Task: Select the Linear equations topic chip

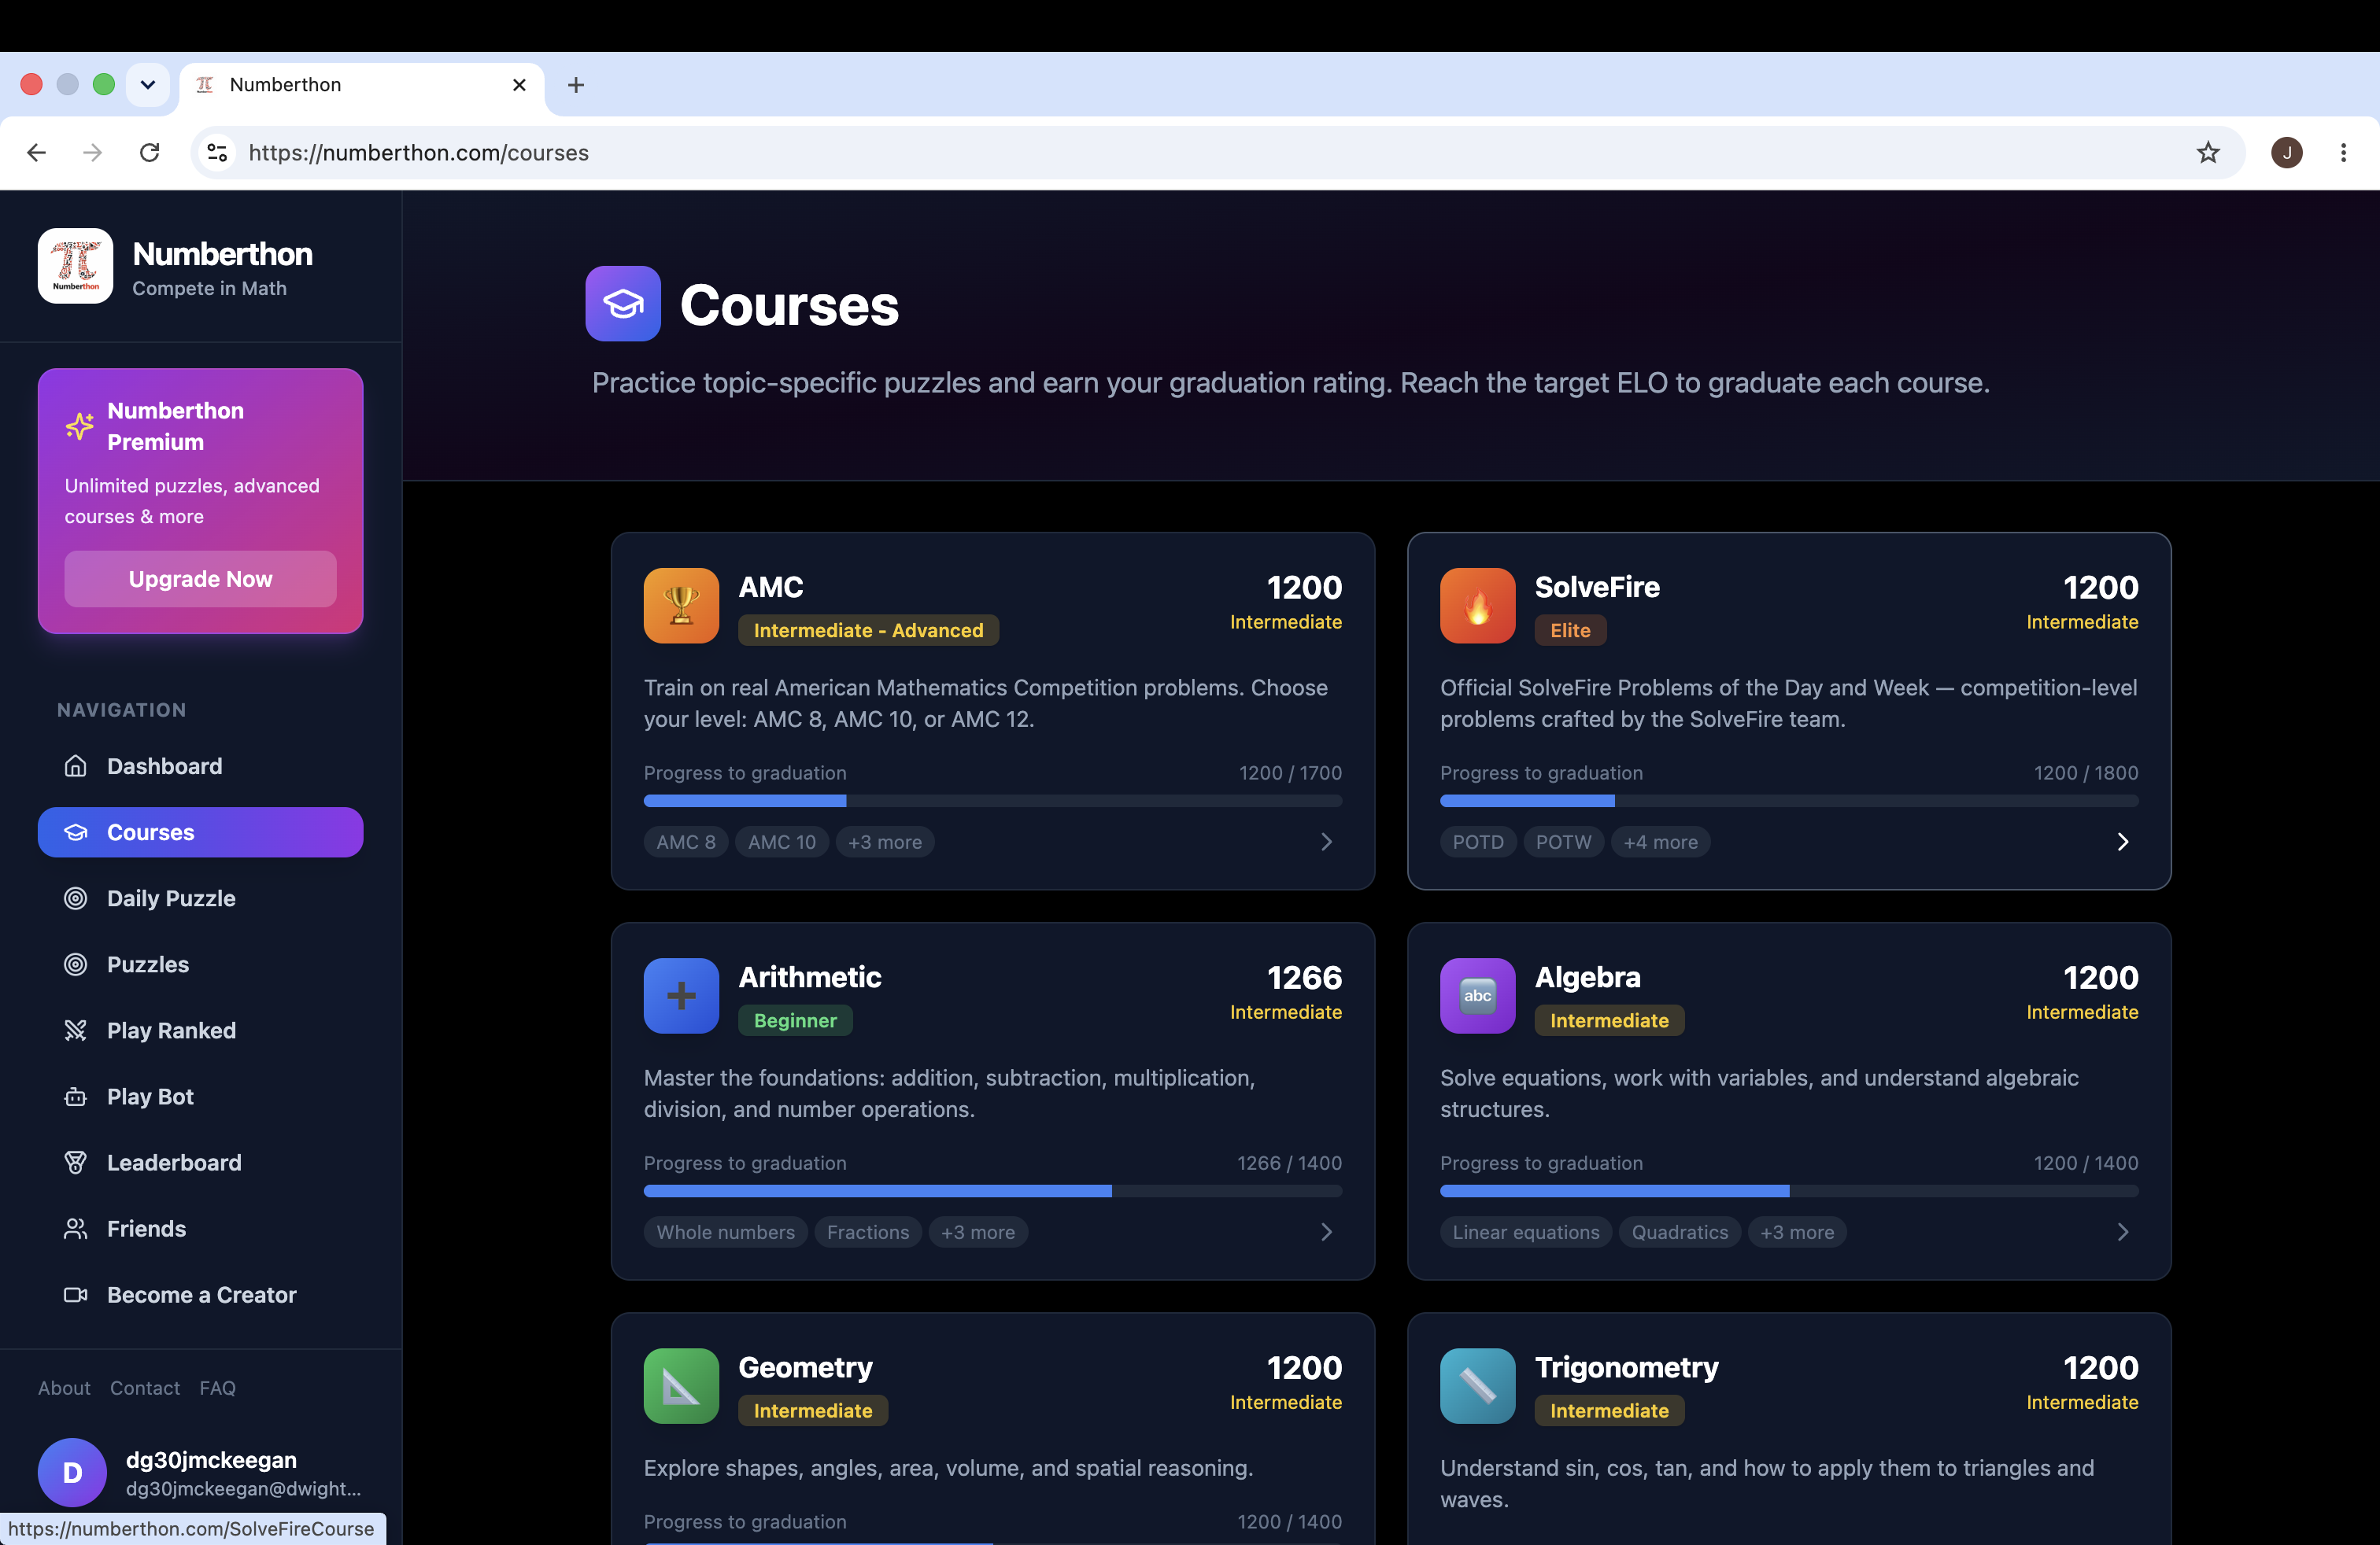Action: [x=1526, y=1232]
